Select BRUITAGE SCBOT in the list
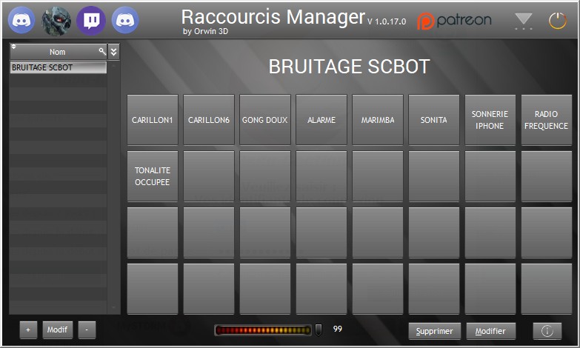The height and width of the screenshot is (348, 580). coord(58,67)
